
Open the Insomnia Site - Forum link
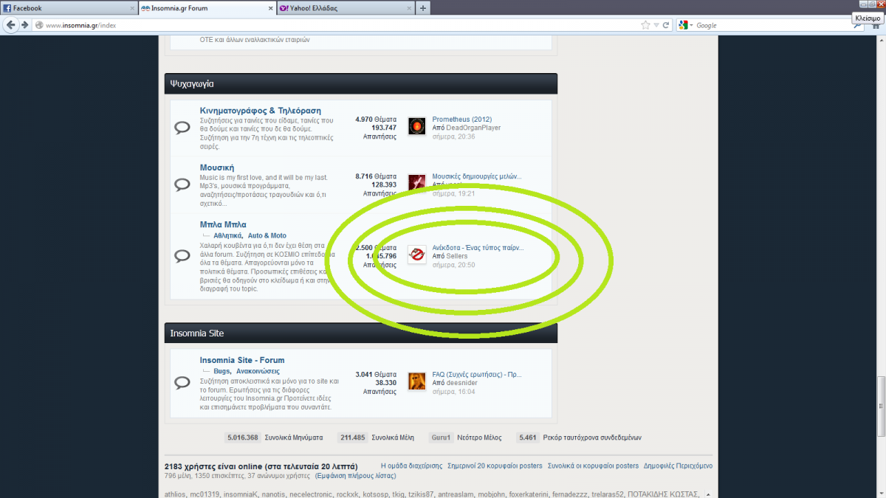coord(242,360)
